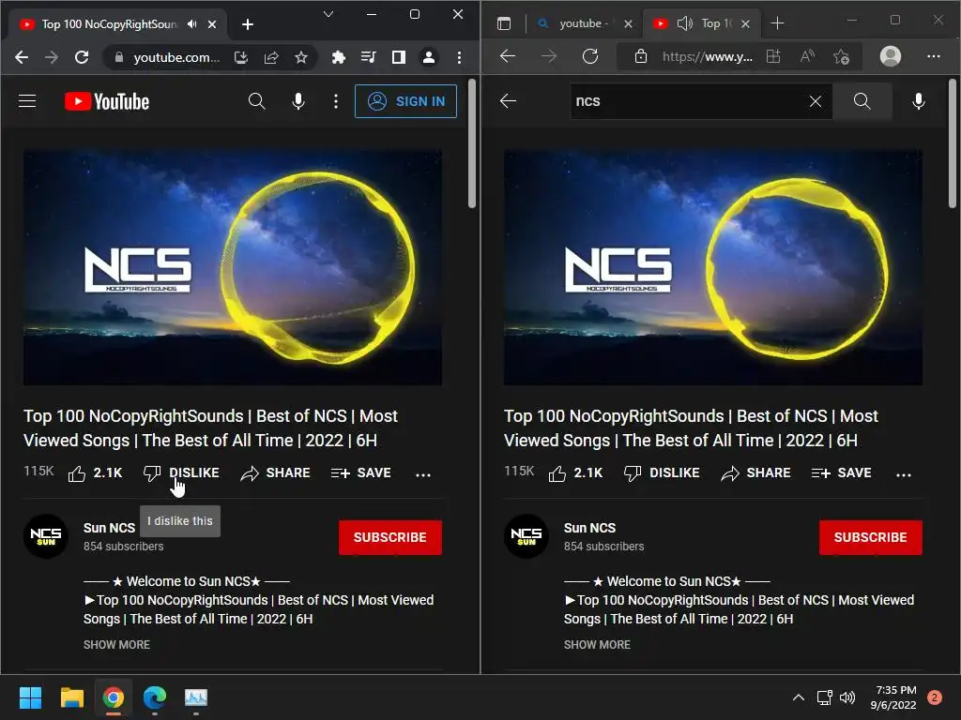
Task: Open Chrome extensions puzzle icon
Action: click(338, 57)
